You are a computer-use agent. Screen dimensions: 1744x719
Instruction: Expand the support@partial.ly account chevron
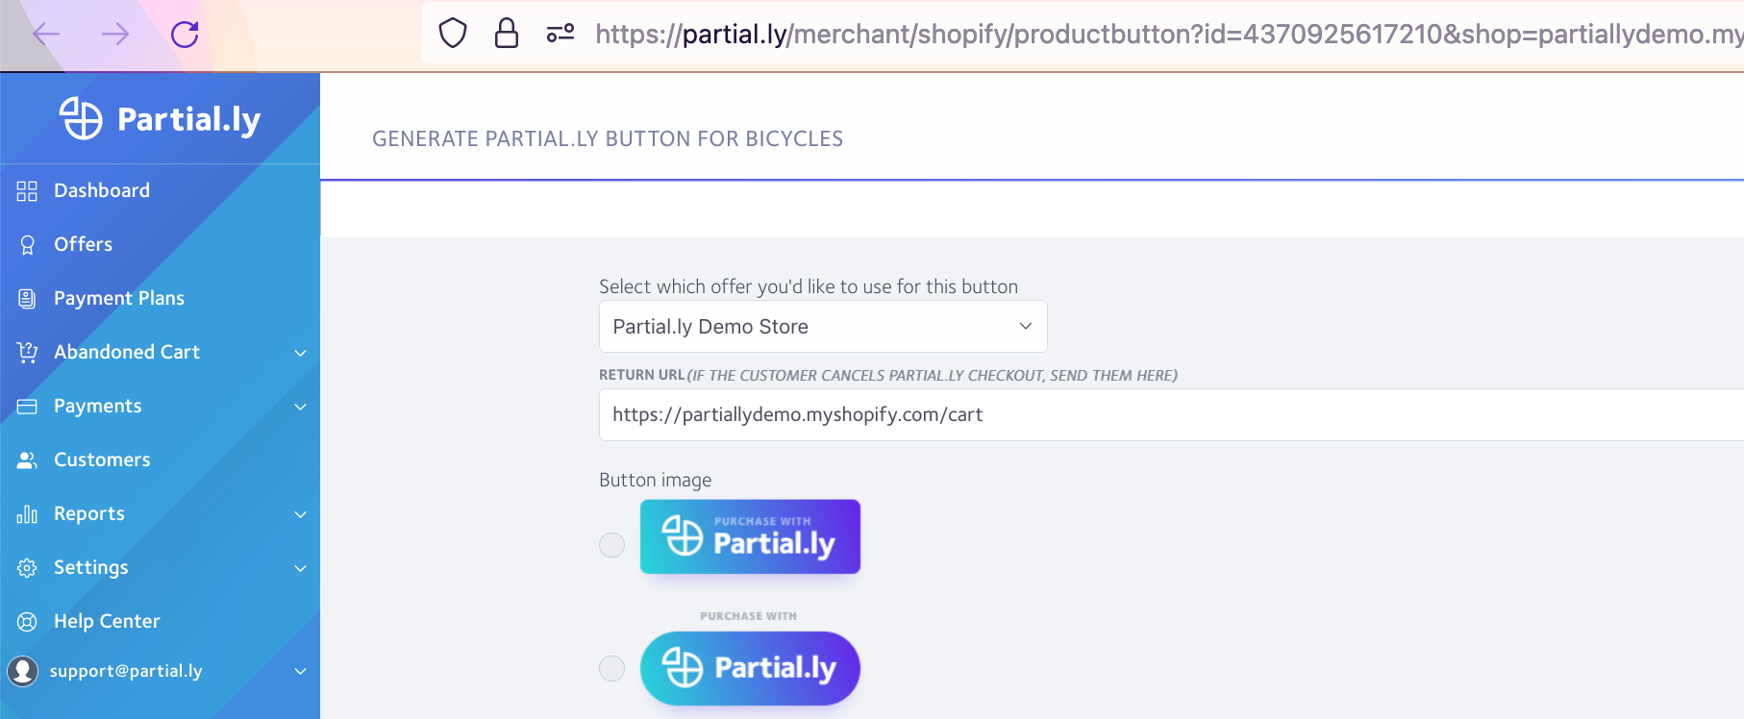coord(300,671)
